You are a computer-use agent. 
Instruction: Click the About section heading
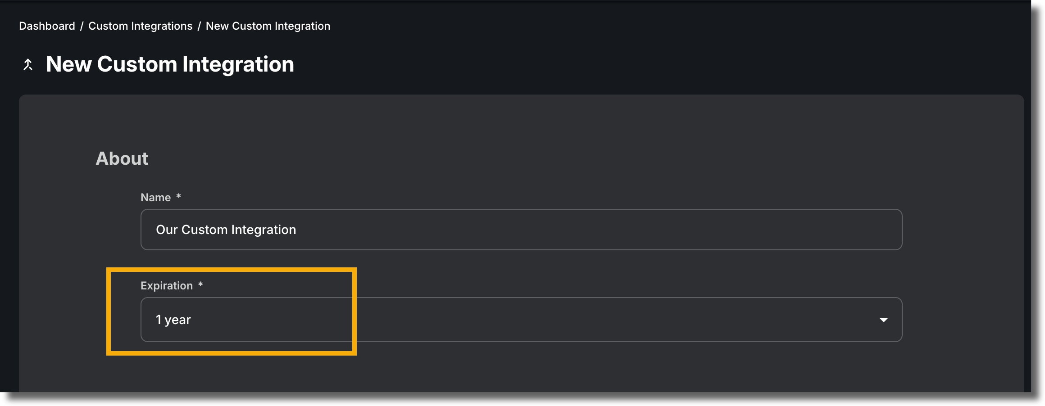click(x=122, y=158)
